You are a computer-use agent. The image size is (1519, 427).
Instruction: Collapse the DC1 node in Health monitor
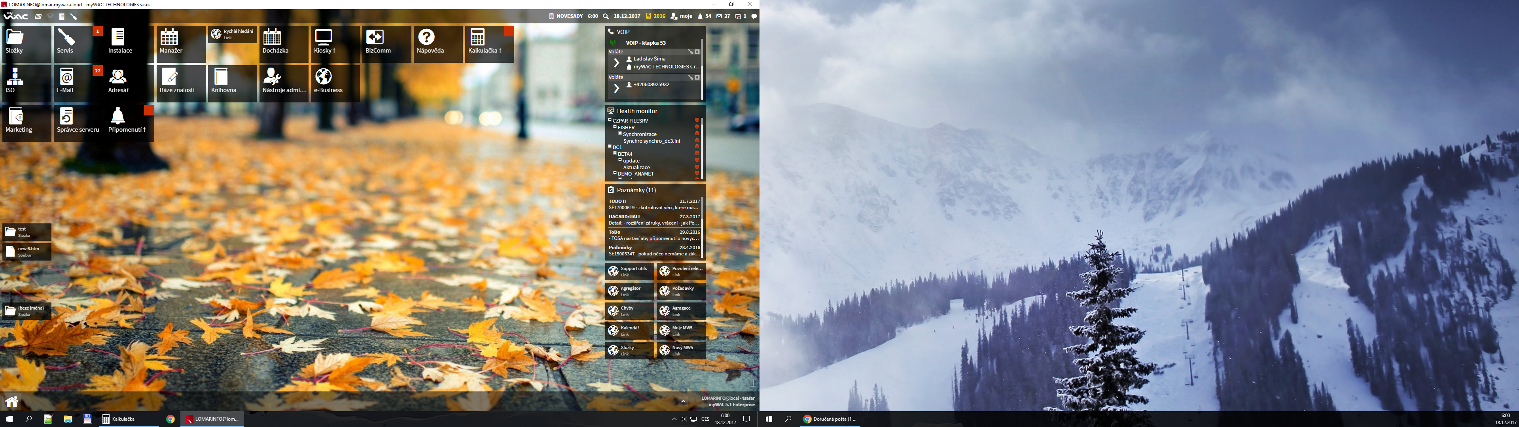610,147
